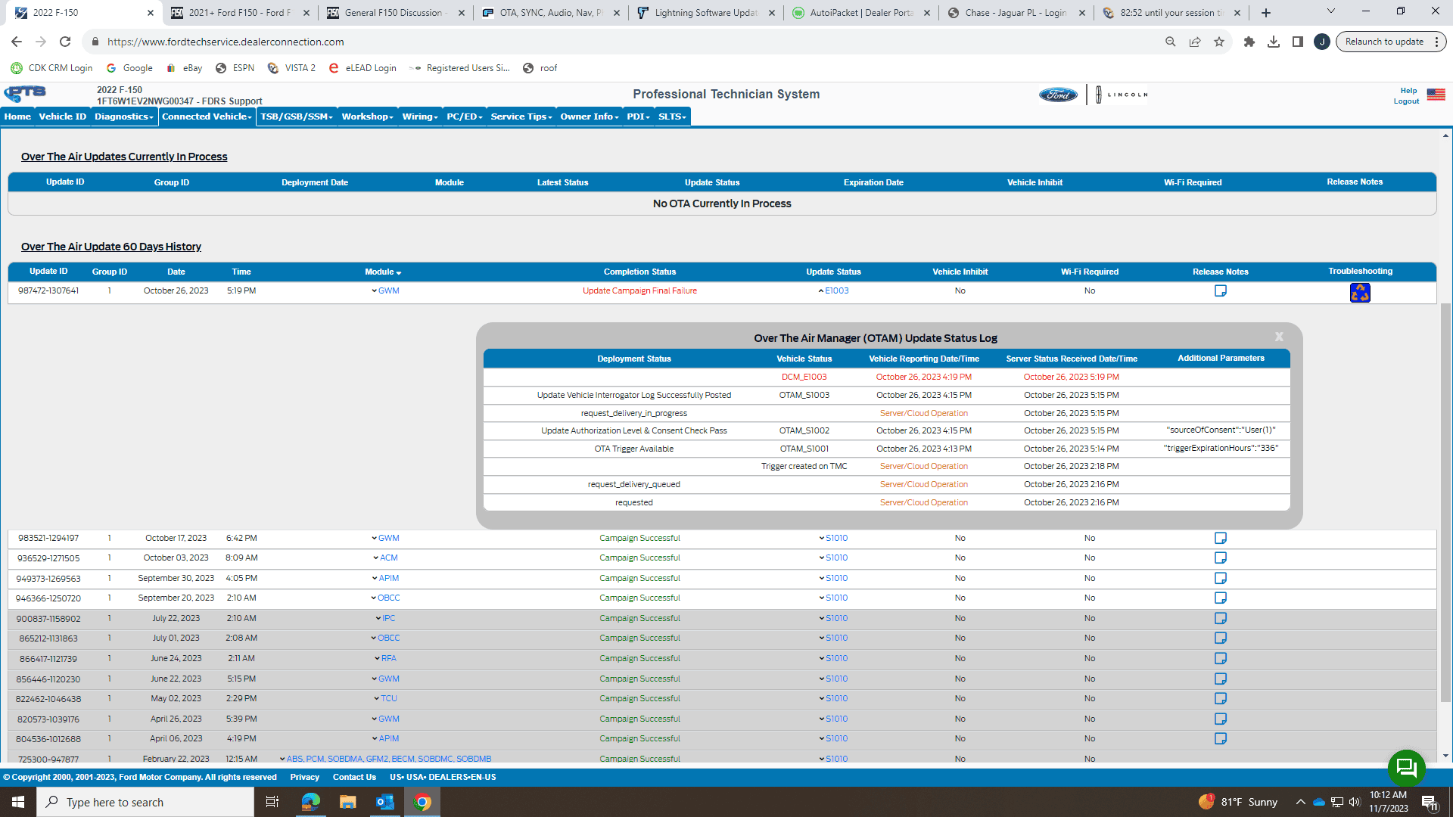Expand the GWM module dropdown for update 987472

coord(375,290)
